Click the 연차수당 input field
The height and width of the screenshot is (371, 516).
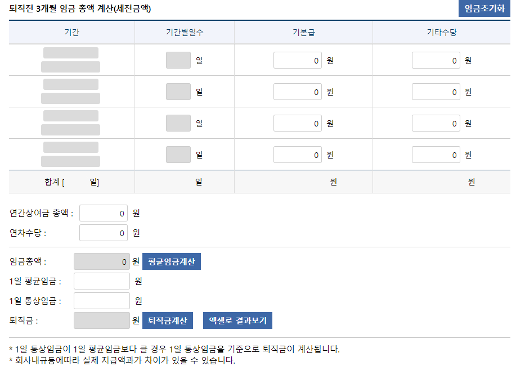pyautogui.click(x=104, y=233)
